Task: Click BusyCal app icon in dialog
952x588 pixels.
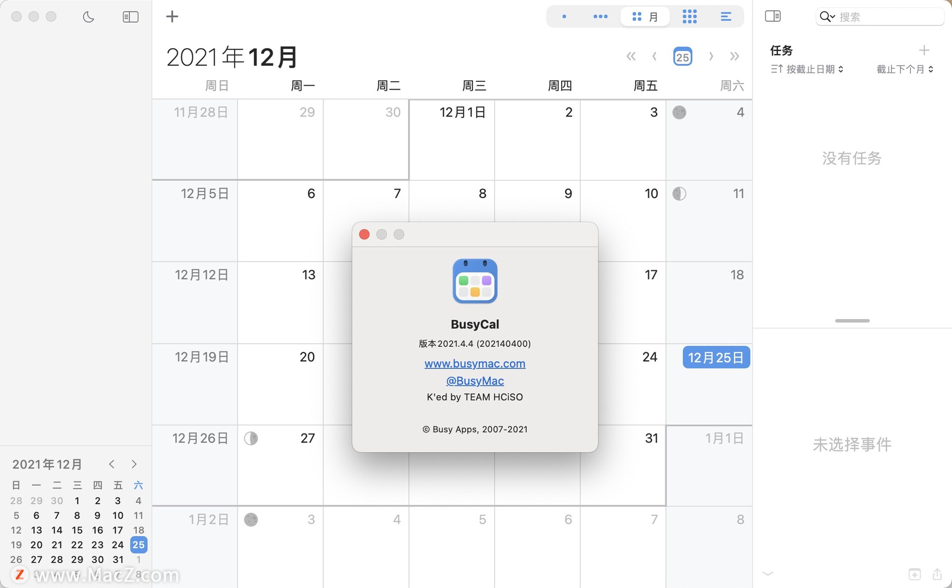Action: coord(475,281)
